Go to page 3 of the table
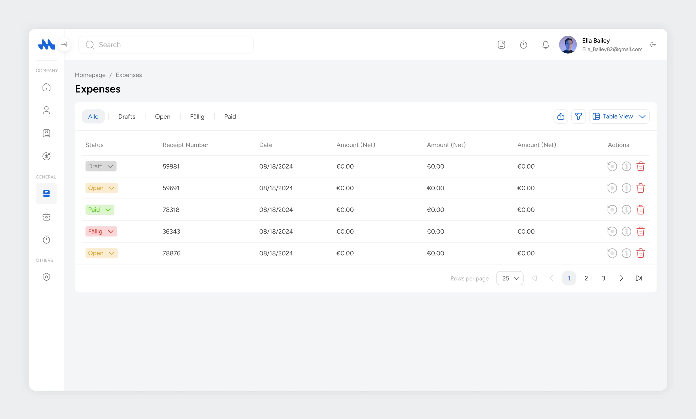 (x=603, y=278)
